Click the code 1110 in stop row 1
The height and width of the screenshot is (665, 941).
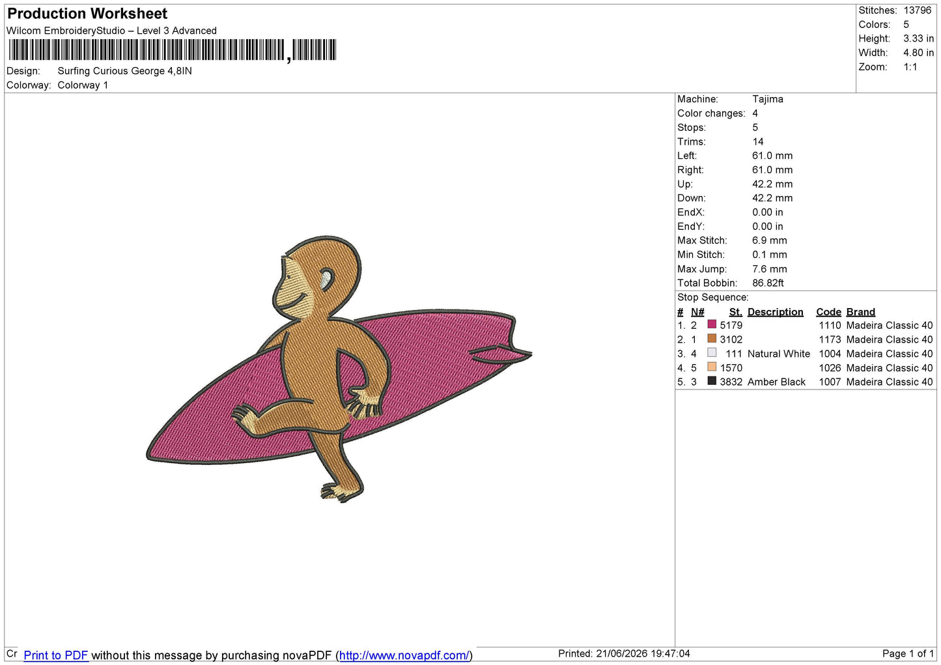[830, 325]
